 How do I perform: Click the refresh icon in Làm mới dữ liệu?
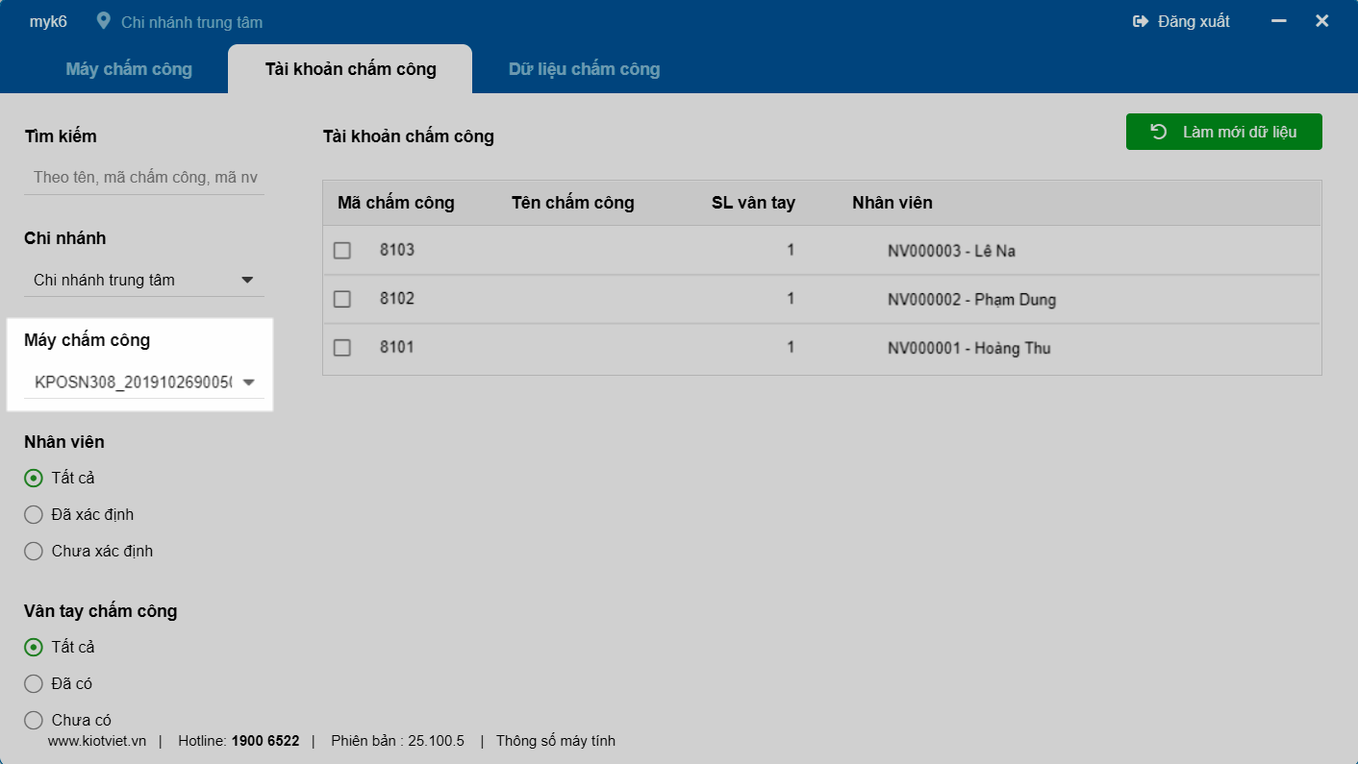[1159, 132]
